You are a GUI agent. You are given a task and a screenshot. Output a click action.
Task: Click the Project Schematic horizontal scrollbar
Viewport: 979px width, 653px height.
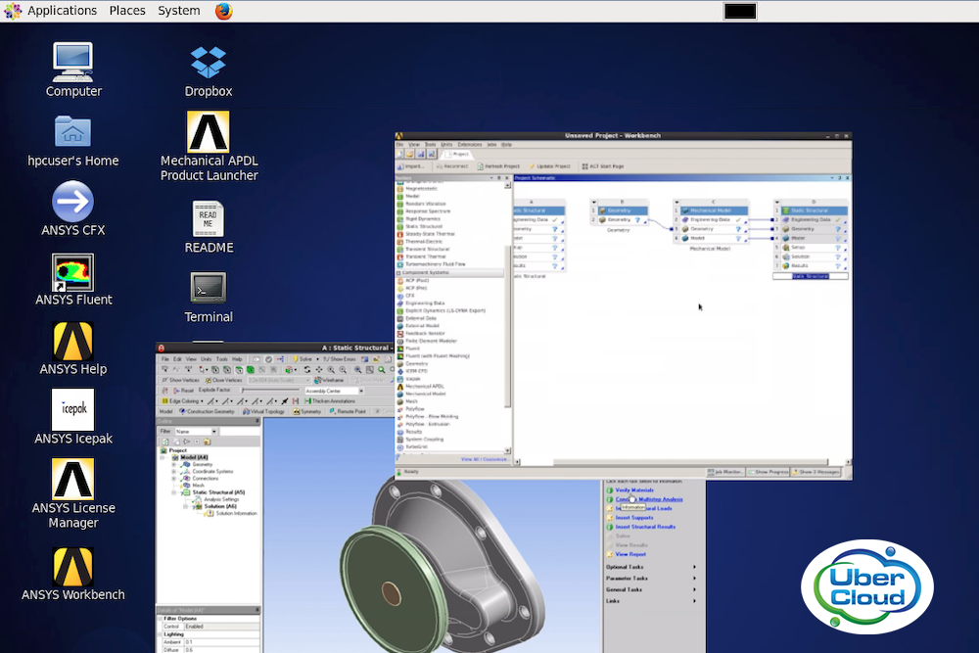click(x=690, y=463)
